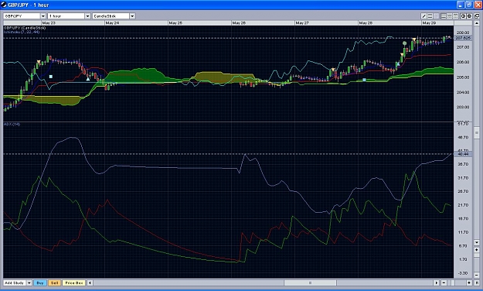Click the vertical scrollbar down arrow
The image size is (483, 291).
tap(477, 242)
